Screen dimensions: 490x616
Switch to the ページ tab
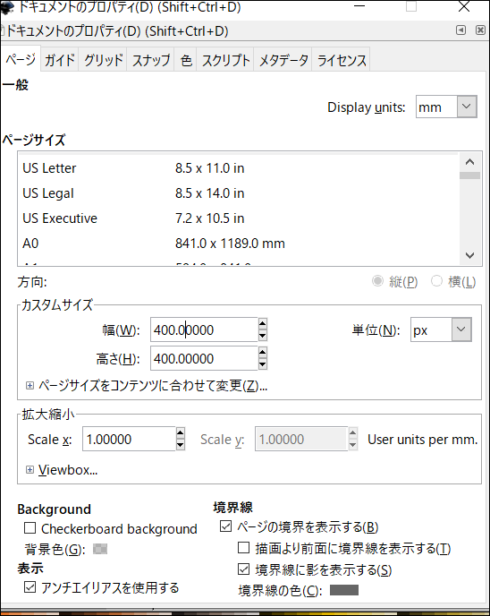(20, 60)
